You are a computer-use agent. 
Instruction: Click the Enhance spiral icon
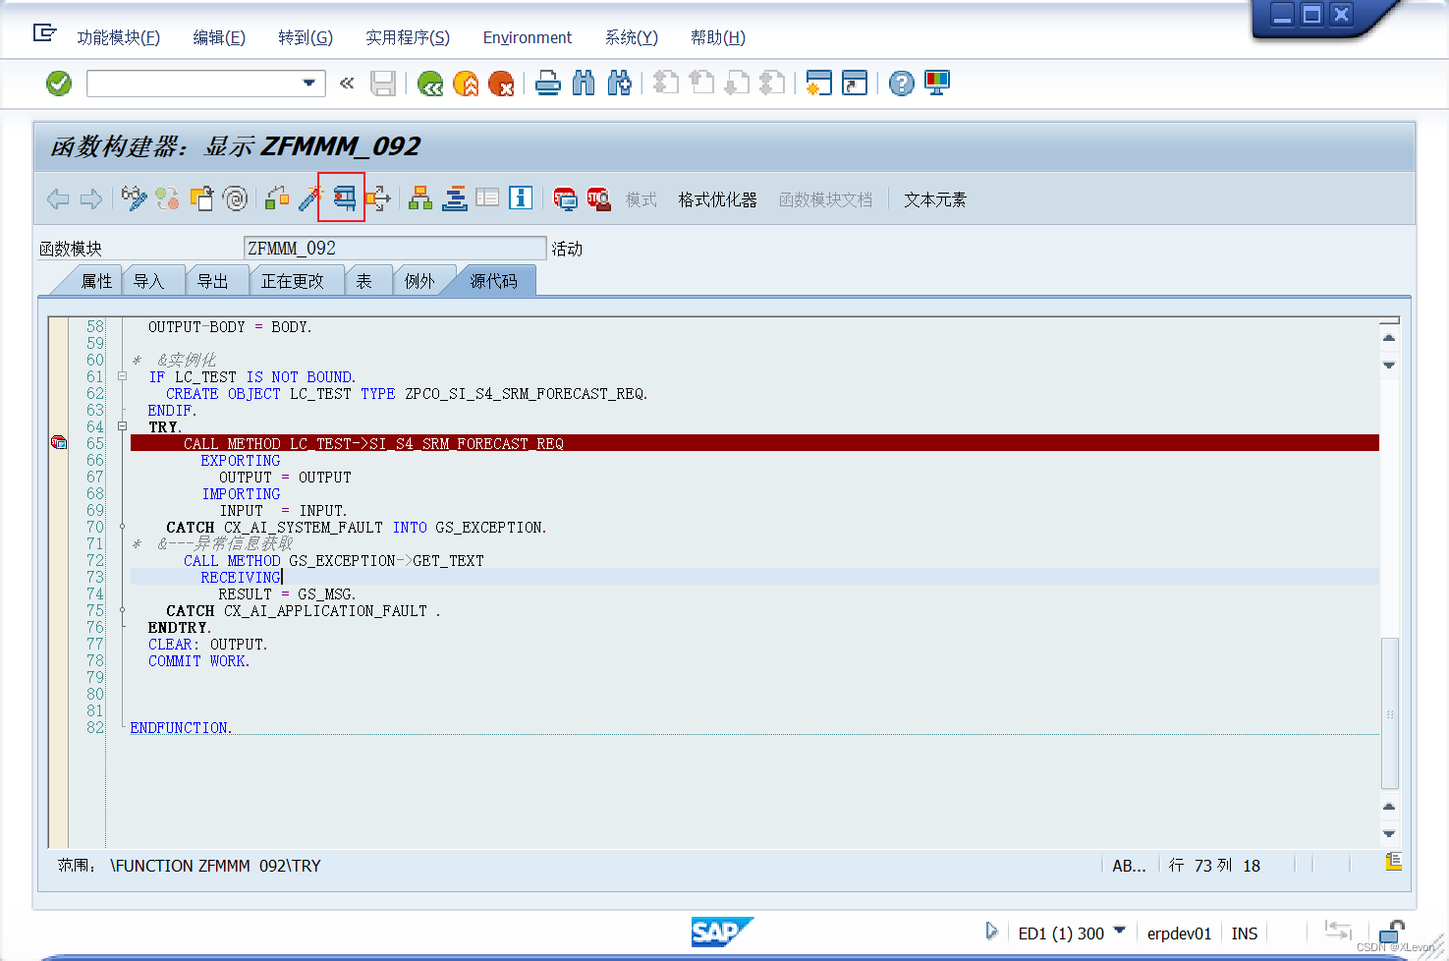(236, 198)
